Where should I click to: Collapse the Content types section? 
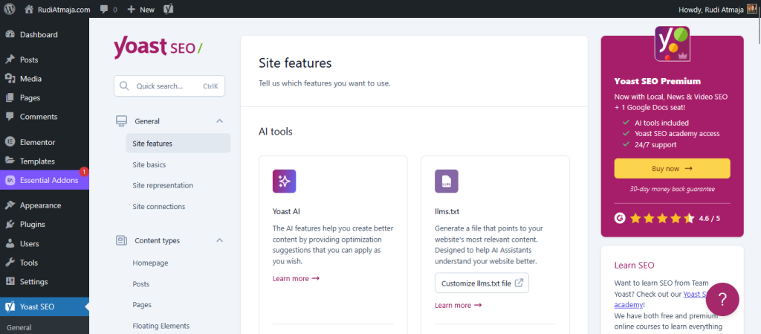(x=219, y=241)
